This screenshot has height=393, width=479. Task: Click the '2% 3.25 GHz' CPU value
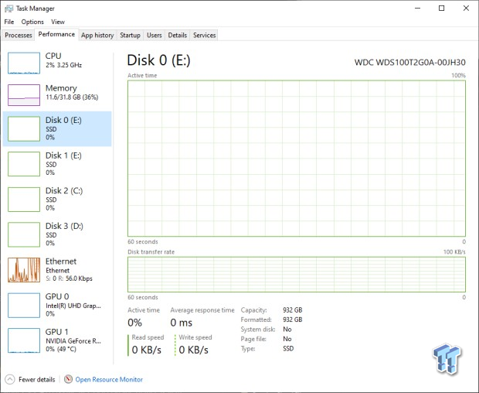(63, 65)
